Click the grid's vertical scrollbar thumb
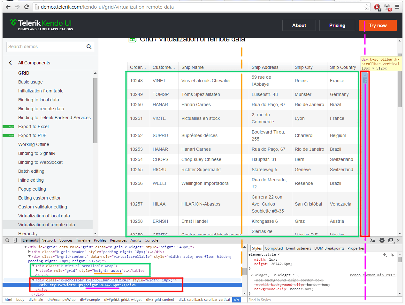 [x=365, y=80]
